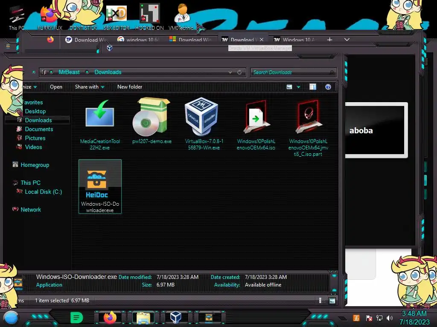
Task: List all Firefox tabs chevron
Action: point(347,40)
